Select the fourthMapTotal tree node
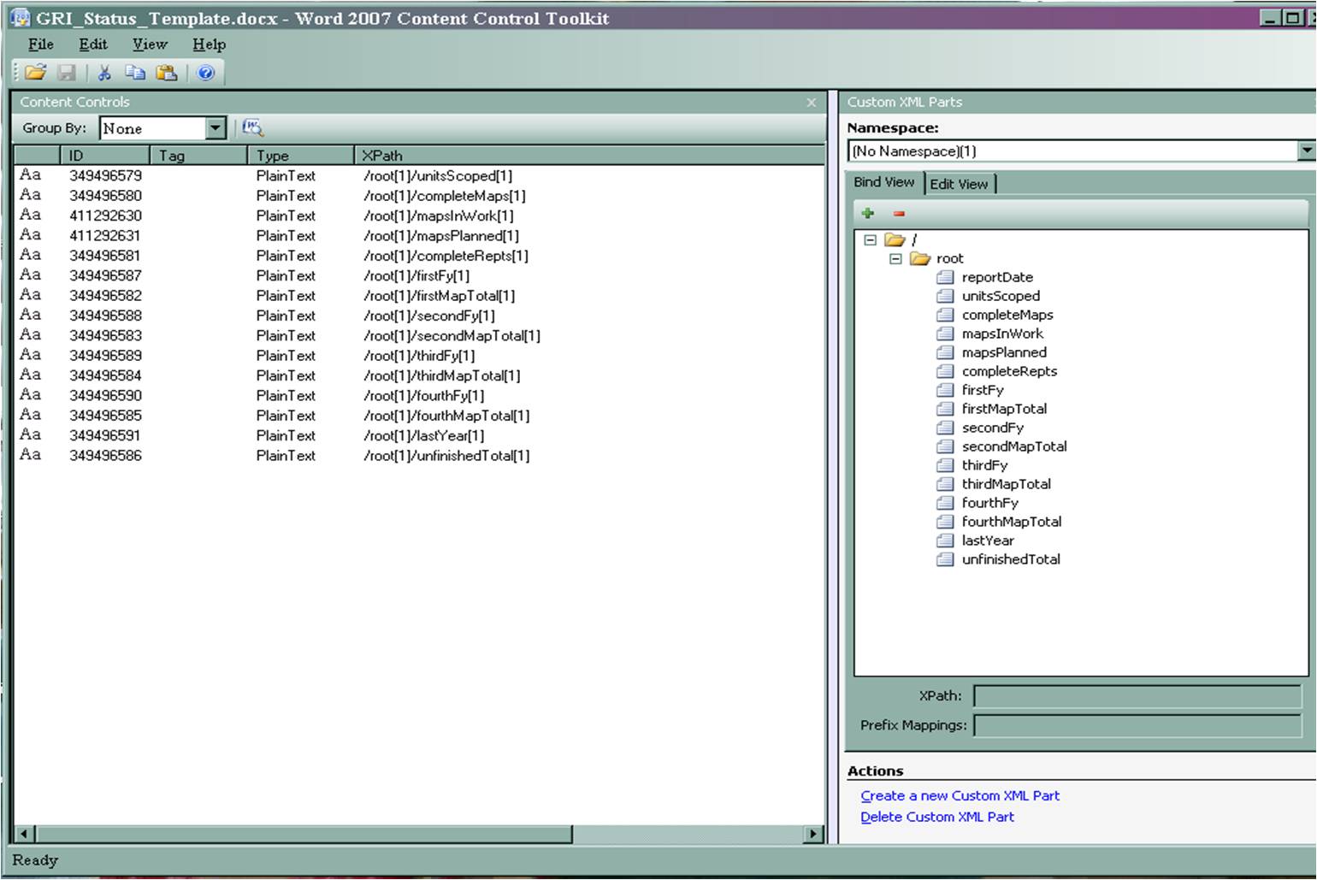The image size is (1317, 880). click(1012, 522)
